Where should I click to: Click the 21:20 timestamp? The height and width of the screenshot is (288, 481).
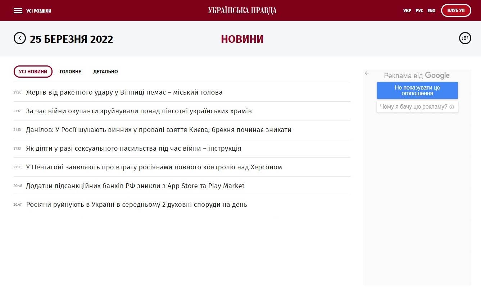[x=18, y=92]
